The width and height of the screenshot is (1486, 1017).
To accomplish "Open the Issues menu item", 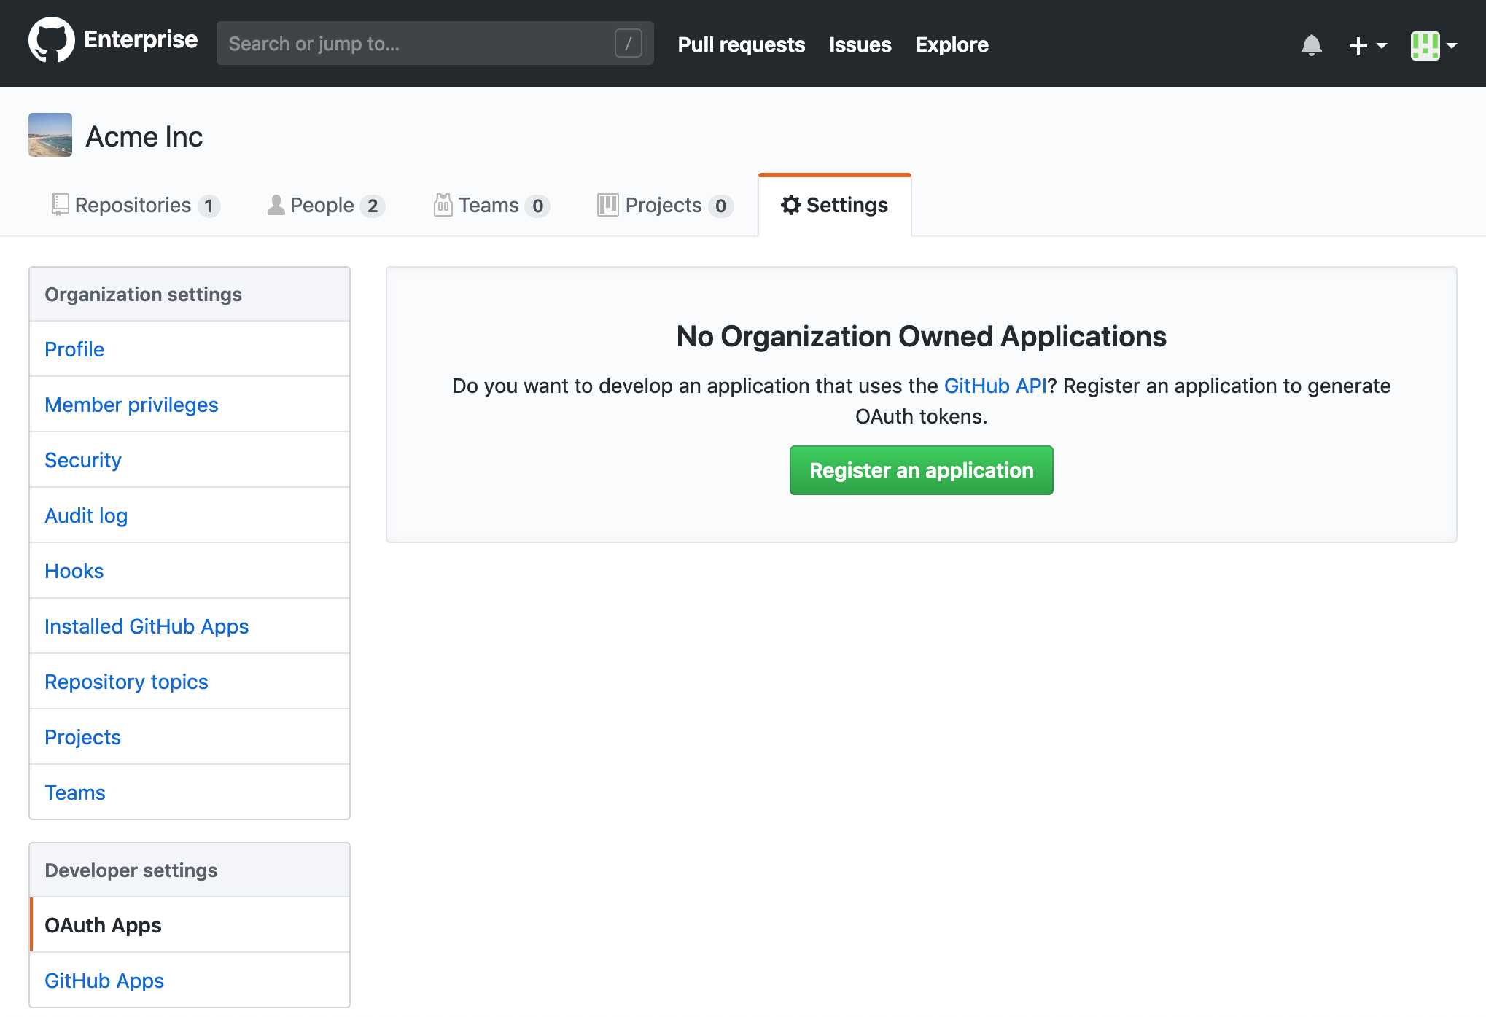I will pos(860,44).
